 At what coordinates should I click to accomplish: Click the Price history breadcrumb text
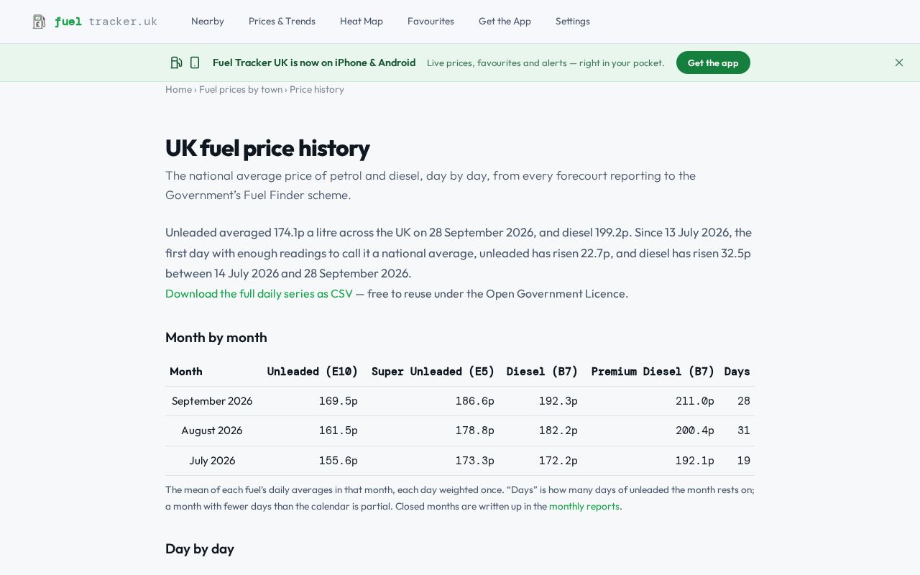pos(317,89)
